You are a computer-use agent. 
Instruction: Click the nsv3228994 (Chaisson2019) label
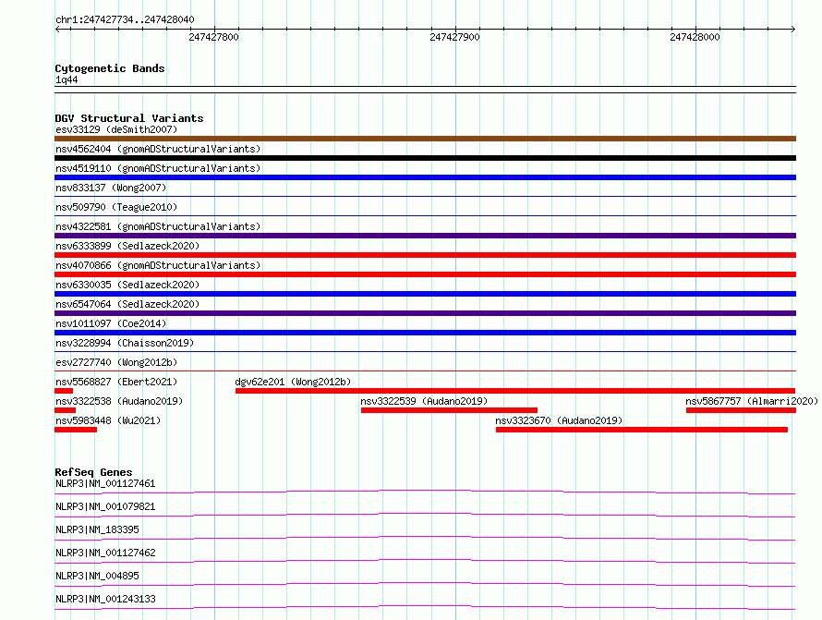tap(124, 343)
